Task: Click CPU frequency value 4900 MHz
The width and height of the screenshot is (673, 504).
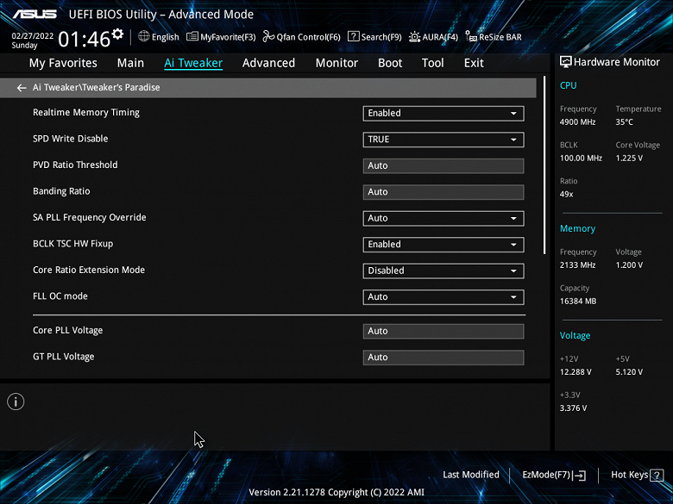Action: [578, 122]
